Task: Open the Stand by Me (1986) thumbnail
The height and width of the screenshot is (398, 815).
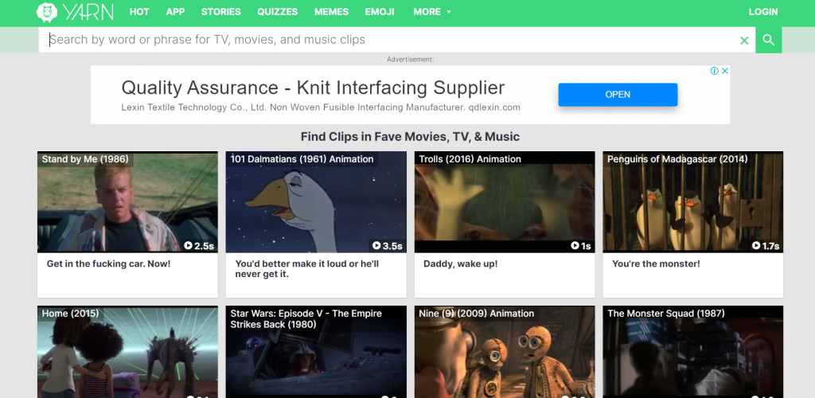Action: 127,202
